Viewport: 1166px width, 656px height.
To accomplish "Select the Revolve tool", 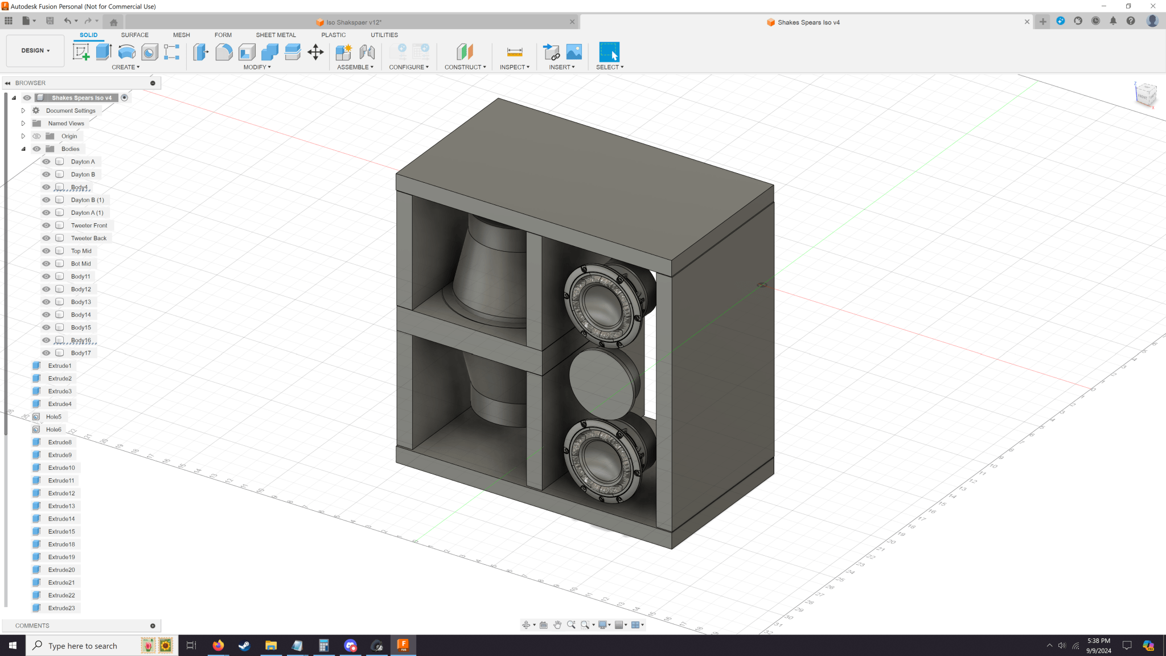I will click(126, 52).
